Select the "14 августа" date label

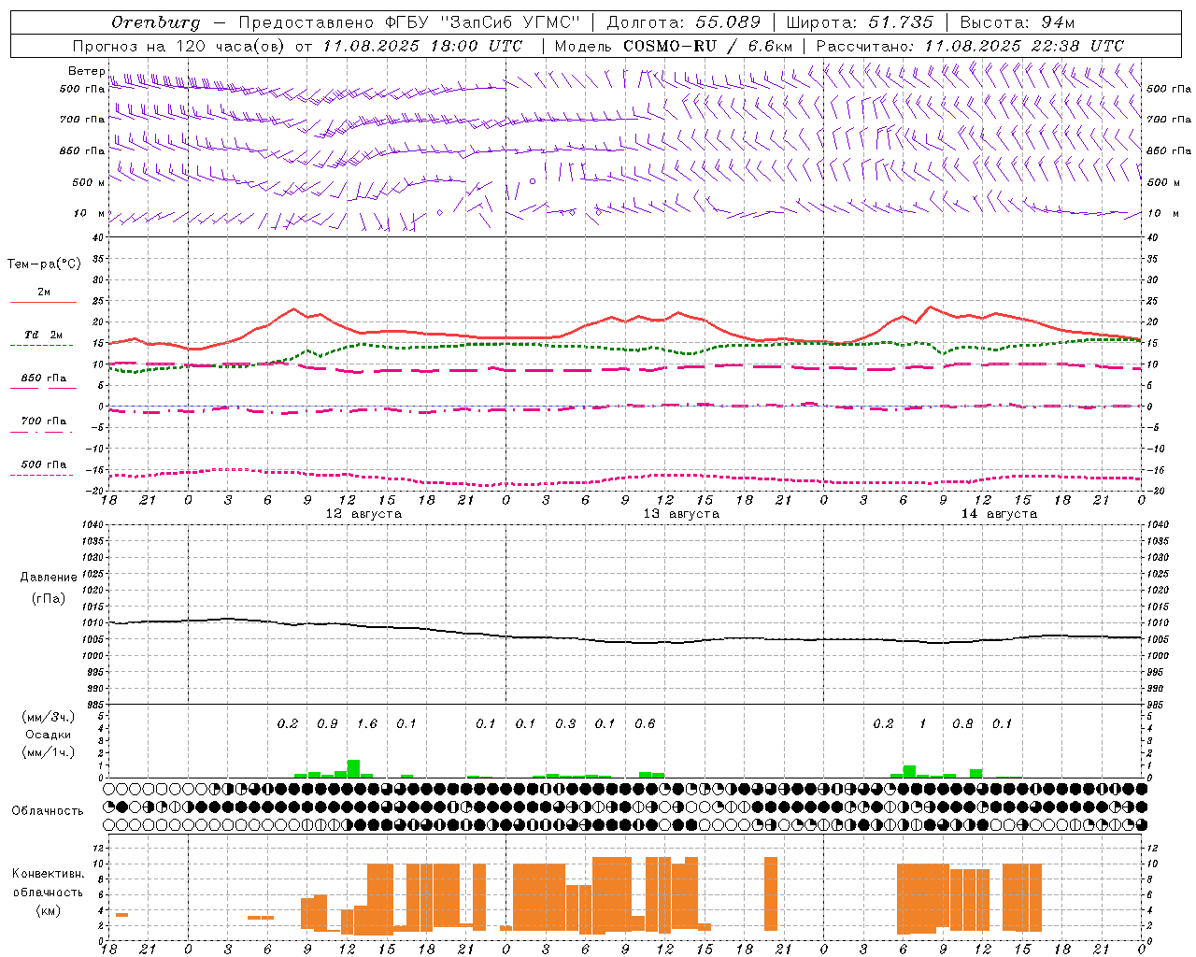[x=999, y=514]
